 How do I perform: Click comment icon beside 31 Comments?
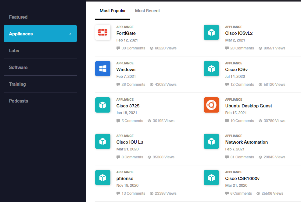pos(227,157)
